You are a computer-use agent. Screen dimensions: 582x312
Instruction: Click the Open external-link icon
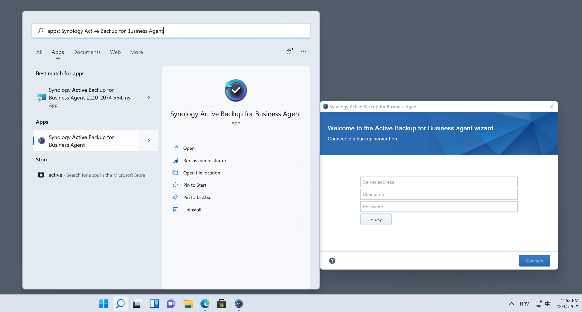coord(175,148)
